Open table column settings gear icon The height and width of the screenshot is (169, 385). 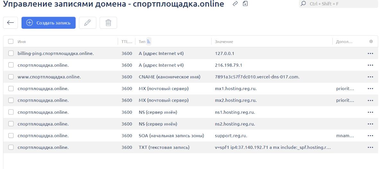(x=371, y=42)
